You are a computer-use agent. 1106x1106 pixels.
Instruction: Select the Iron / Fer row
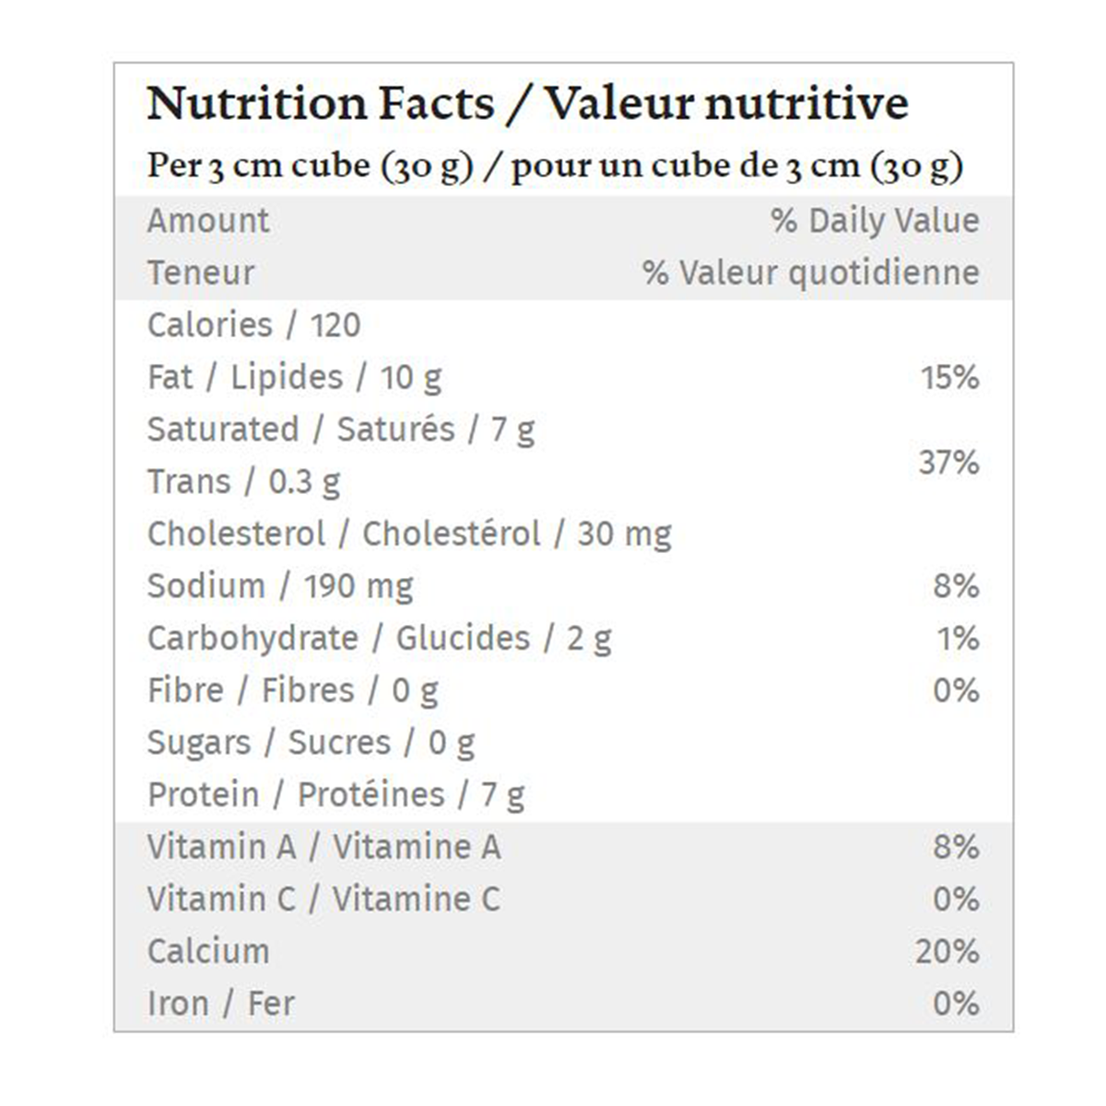(x=221, y=1004)
